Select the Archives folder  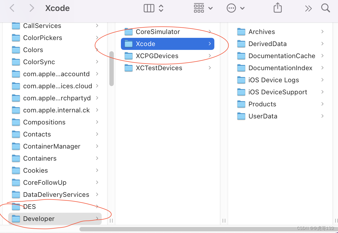click(x=280, y=32)
